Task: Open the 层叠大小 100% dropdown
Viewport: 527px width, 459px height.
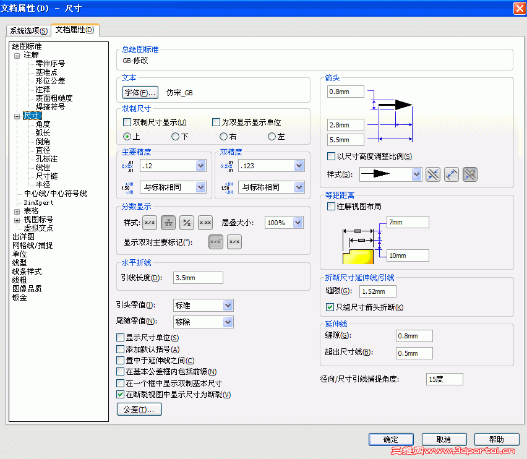Action: [298, 223]
